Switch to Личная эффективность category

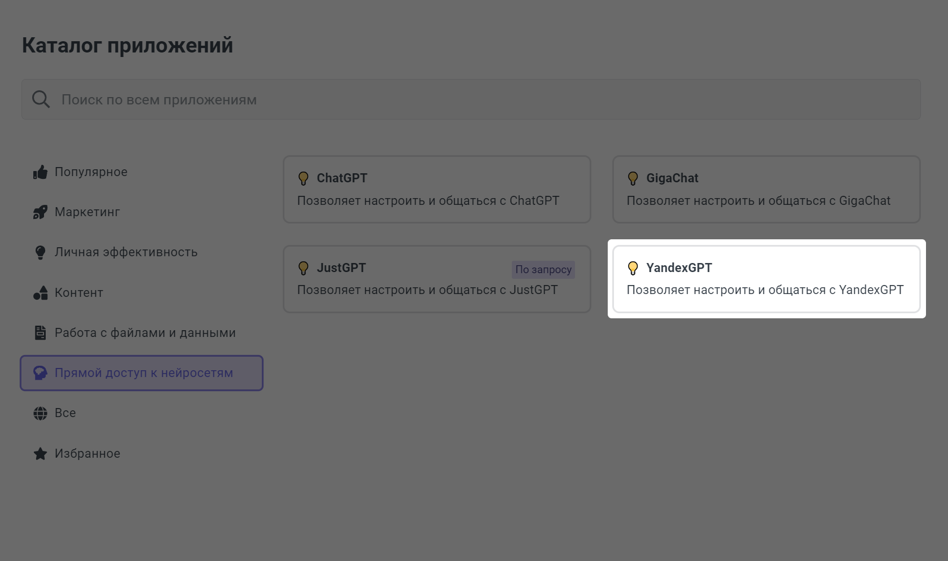click(x=126, y=252)
